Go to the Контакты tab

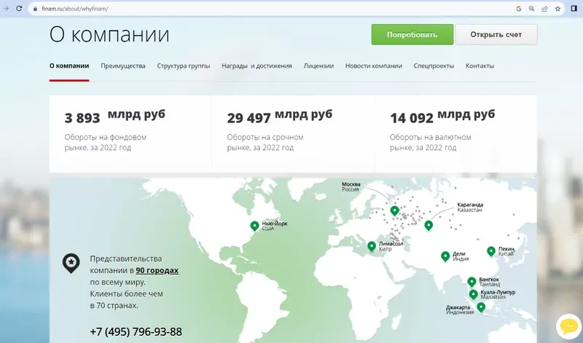[x=480, y=66]
